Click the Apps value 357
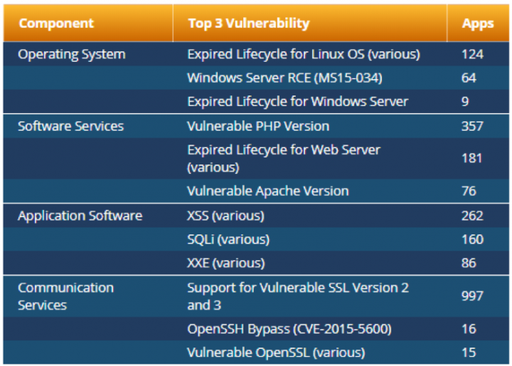Image resolution: width=512 pixels, height=366 pixels. [x=472, y=126]
